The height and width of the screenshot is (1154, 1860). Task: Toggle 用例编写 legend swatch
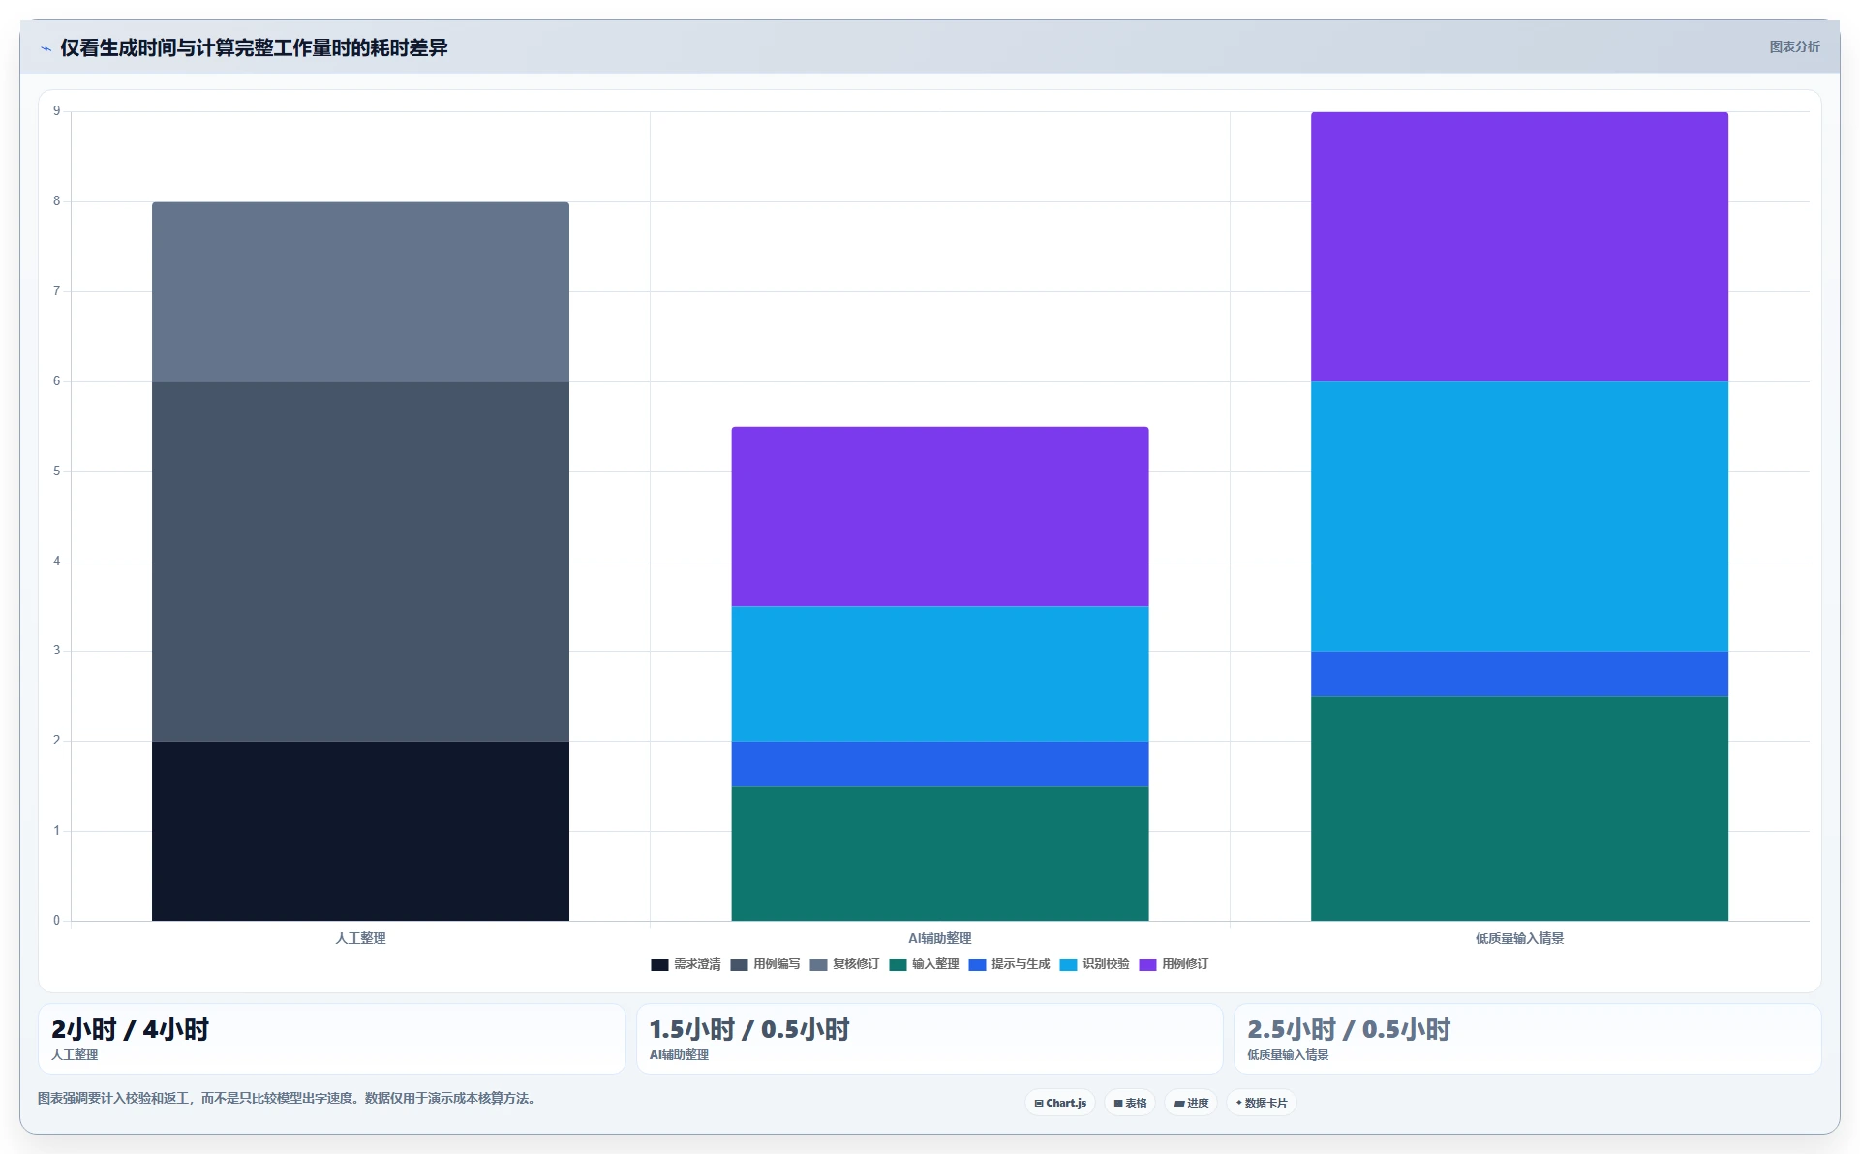[739, 965]
